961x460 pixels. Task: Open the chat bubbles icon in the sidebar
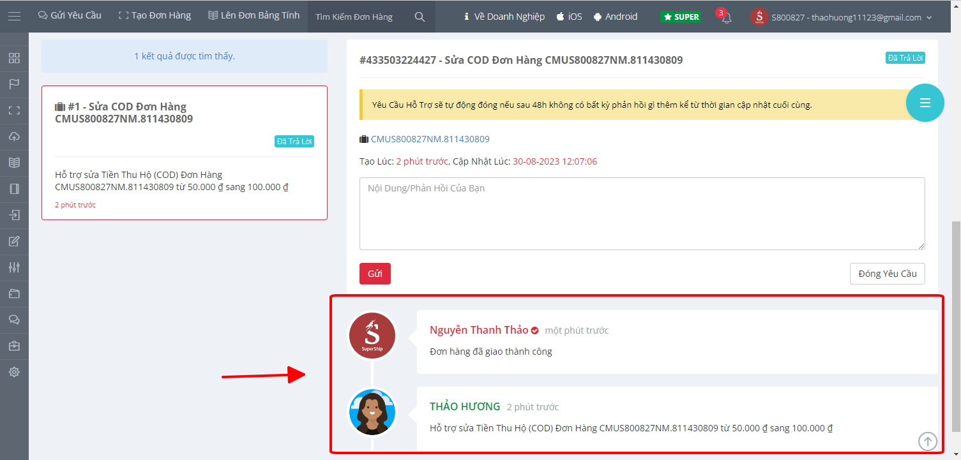coord(14,320)
